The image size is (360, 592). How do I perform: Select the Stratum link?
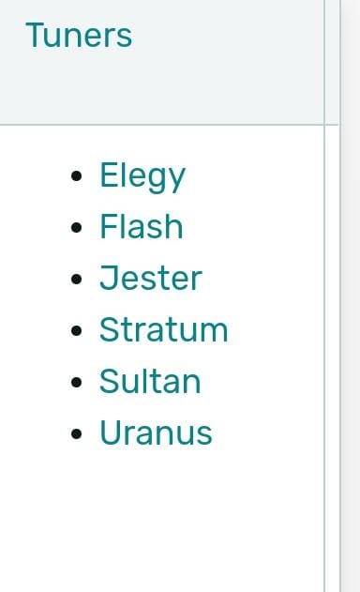(164, 329)
